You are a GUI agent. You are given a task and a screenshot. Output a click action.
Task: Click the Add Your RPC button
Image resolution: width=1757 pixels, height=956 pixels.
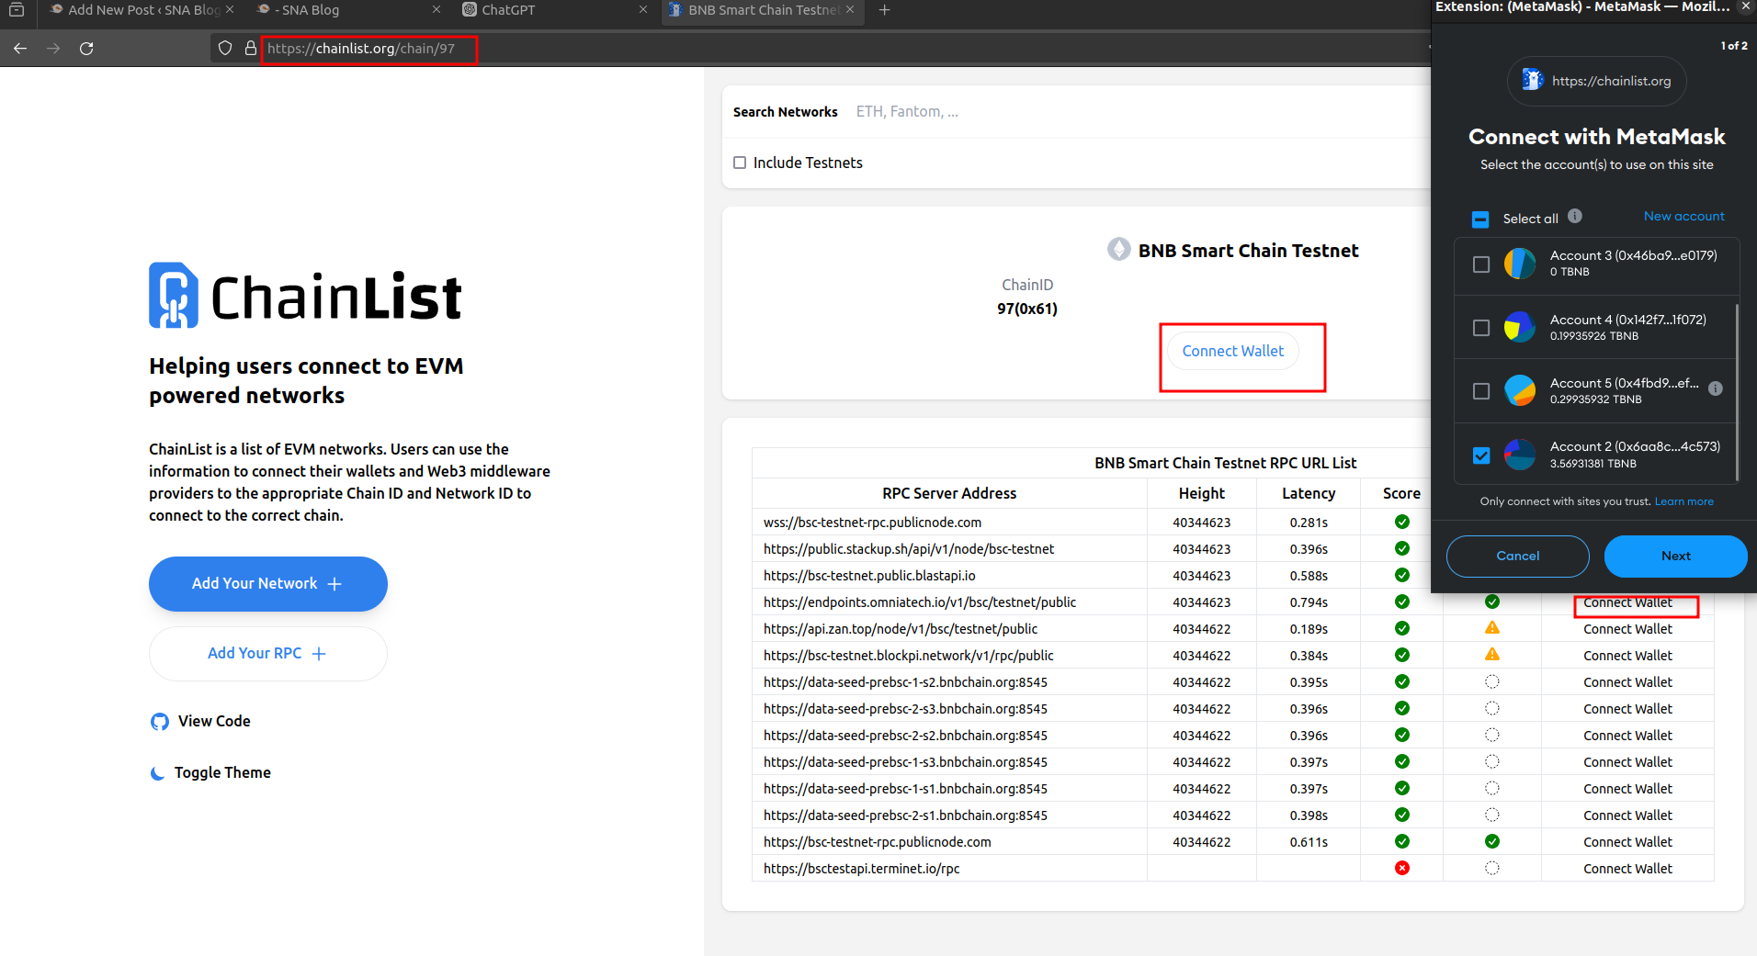click(267, 654)
